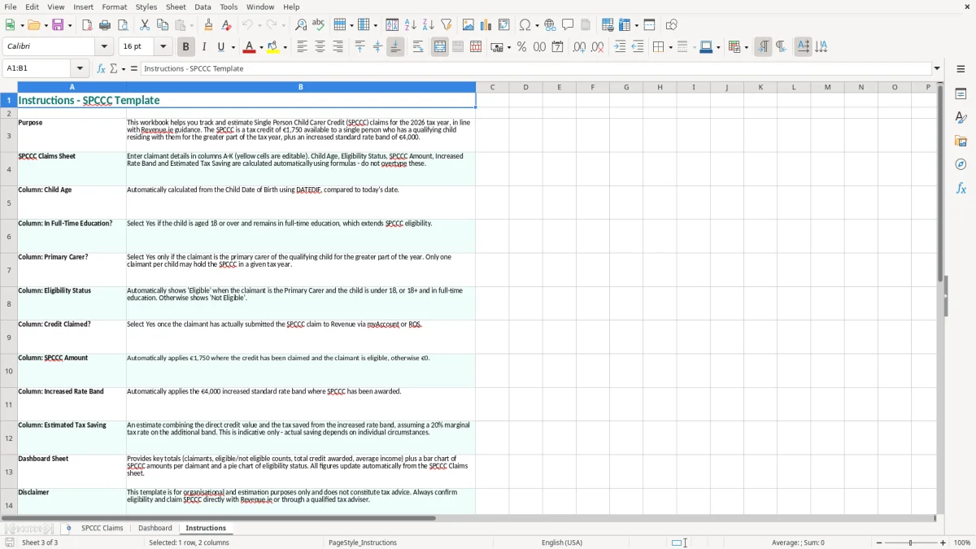Screen dimensions: 976x549
Task: Open the background color dropdown arrow
Action: coord(285,47)
